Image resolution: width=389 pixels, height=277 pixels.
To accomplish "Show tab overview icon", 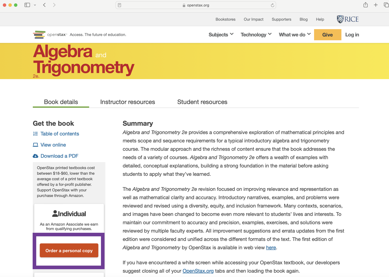I will [x=386, y=5].
